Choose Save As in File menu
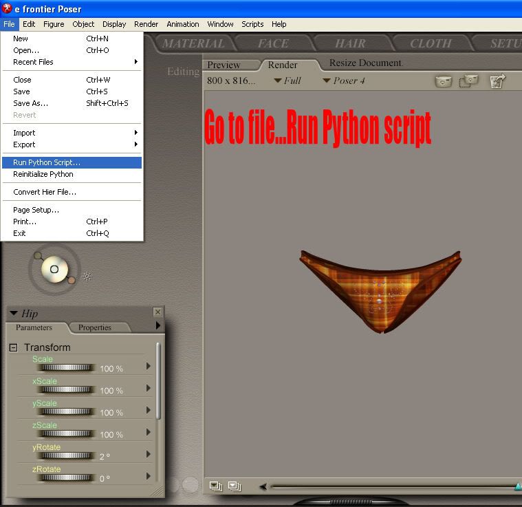Screen dimensions: 522x507 point(72,103)
